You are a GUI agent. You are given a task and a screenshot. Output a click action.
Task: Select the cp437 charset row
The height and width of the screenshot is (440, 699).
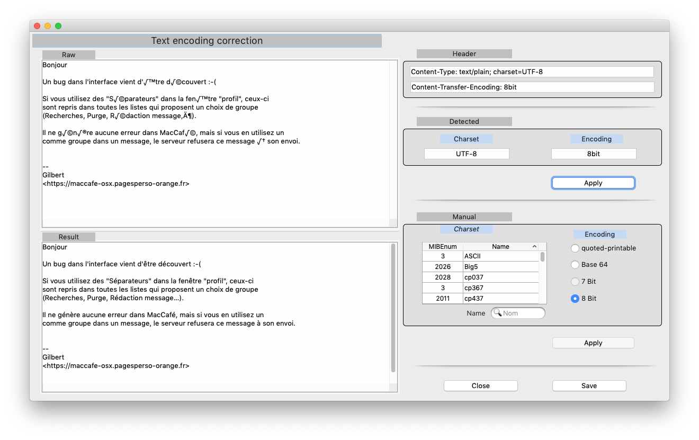pyautogui.click(x=500, y=299)
